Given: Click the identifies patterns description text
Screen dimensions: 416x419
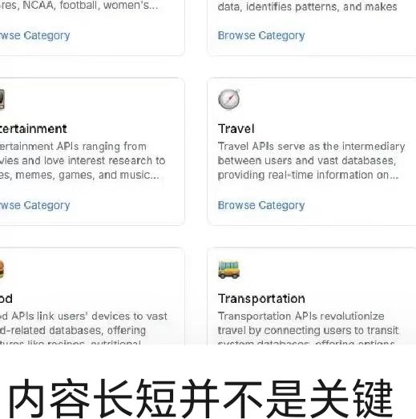Looking at the screenshot, I should click(x=308, y=6).
